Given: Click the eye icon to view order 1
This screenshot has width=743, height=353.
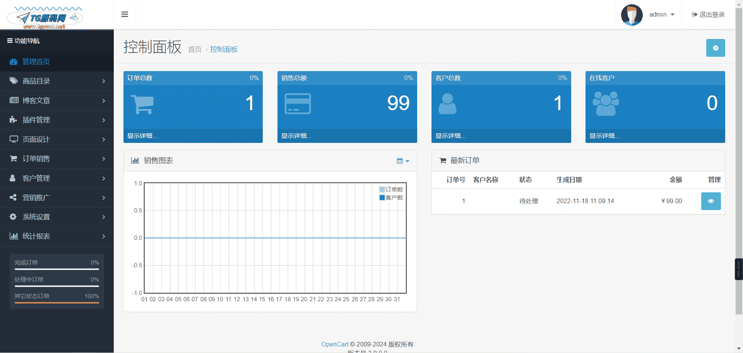Looking at the screenshot, I should point(710,201).
